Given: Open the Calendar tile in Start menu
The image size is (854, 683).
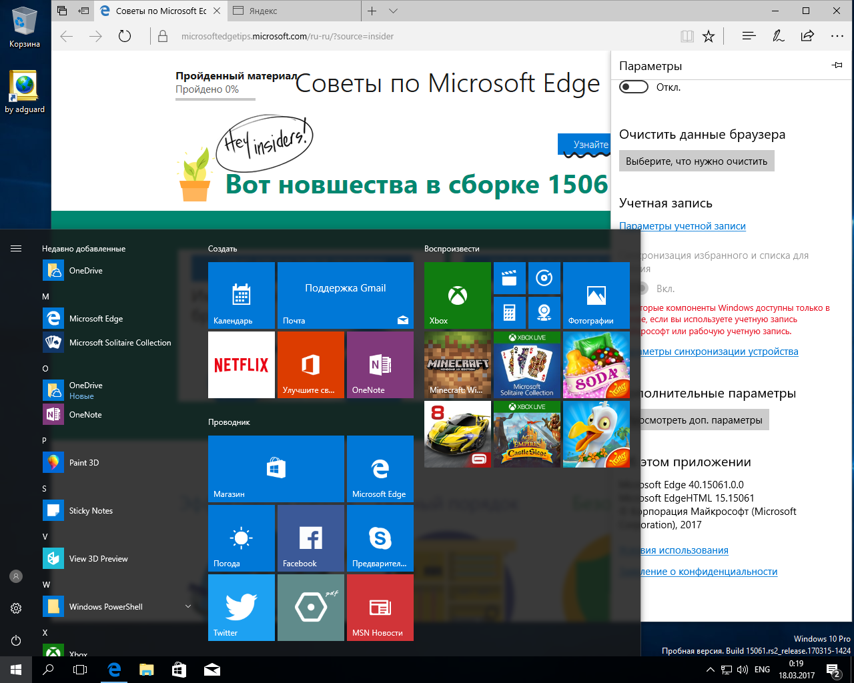Looking at the screenshot, I should tap(242, 295).
